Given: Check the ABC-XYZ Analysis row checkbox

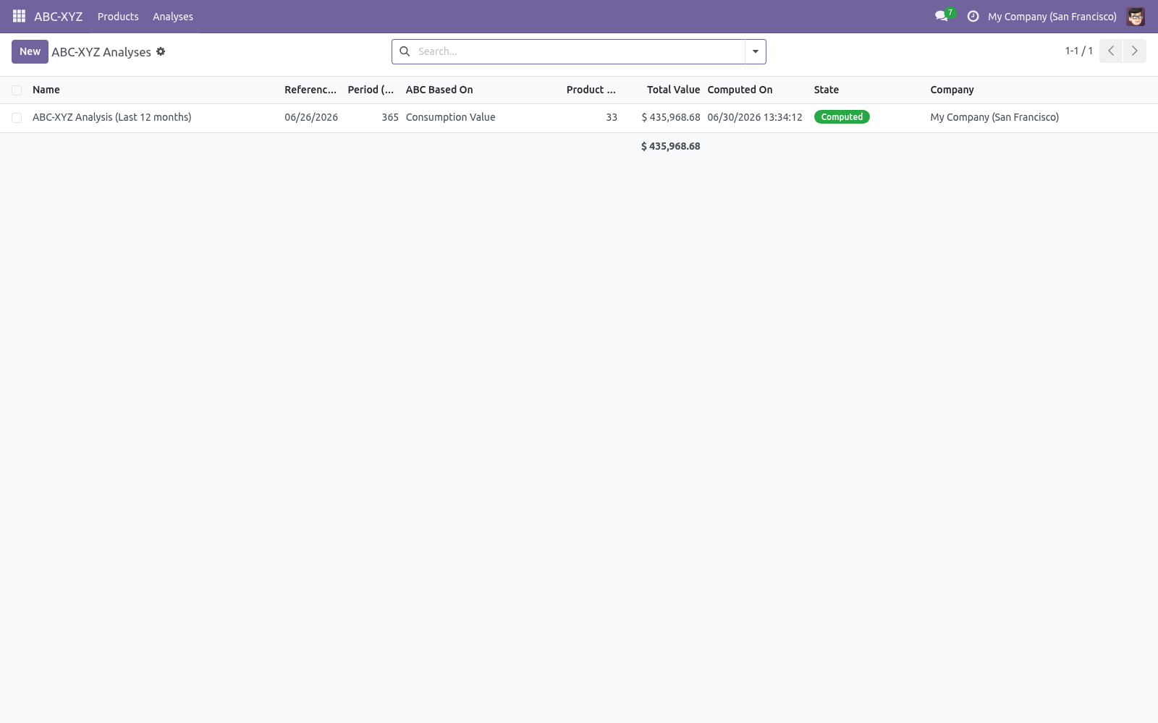Looking at the screenshot, I should click(x=17, y=118).
